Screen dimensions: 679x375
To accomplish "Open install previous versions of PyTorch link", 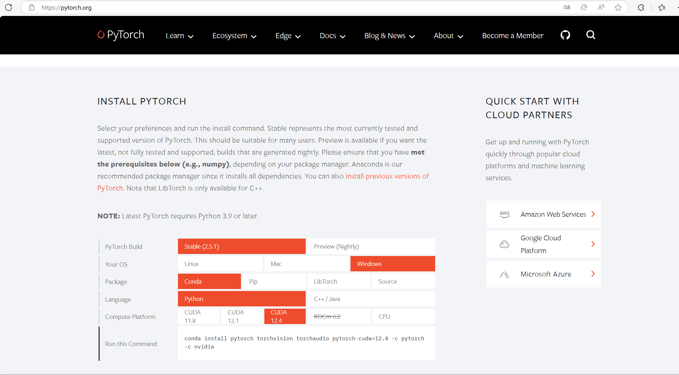I will [x=387, y=176].
